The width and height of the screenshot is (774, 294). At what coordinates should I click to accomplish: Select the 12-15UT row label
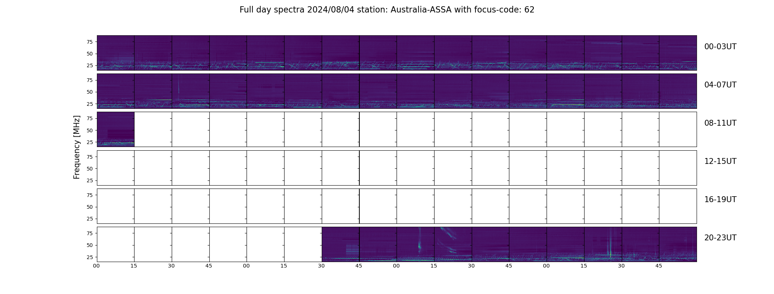click(720, 161)
